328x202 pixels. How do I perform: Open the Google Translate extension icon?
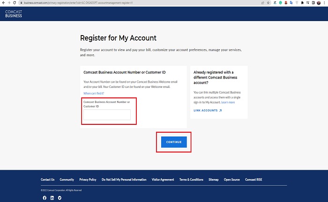coord(291,3)
